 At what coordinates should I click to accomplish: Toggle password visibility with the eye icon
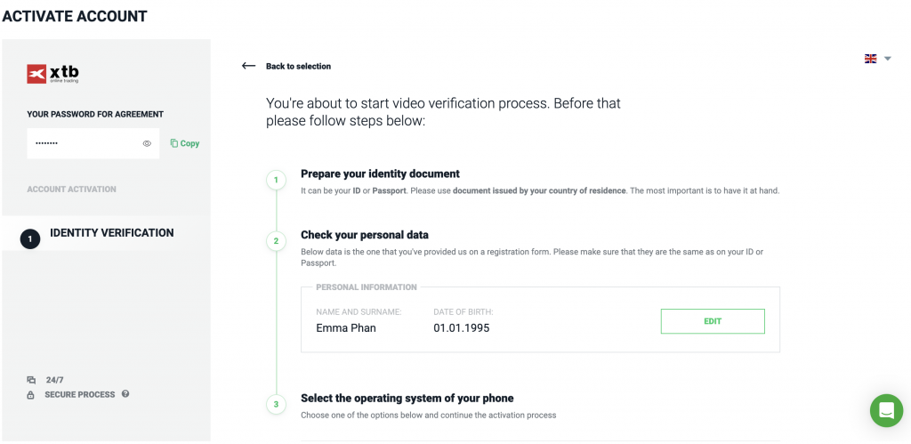click(147, 143)
